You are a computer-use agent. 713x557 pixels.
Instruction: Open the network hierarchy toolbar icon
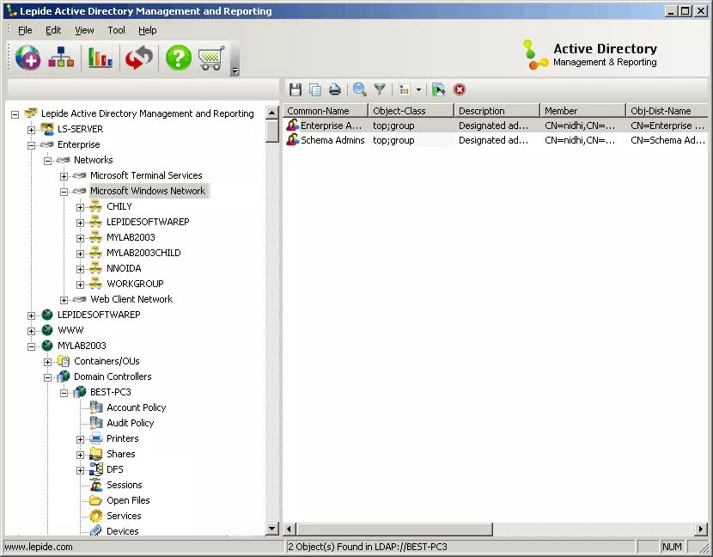click(61, 58)
